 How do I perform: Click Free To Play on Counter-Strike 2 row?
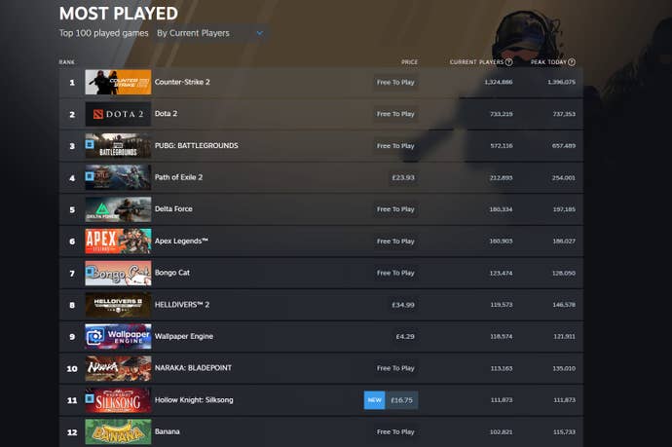[395, 82]
